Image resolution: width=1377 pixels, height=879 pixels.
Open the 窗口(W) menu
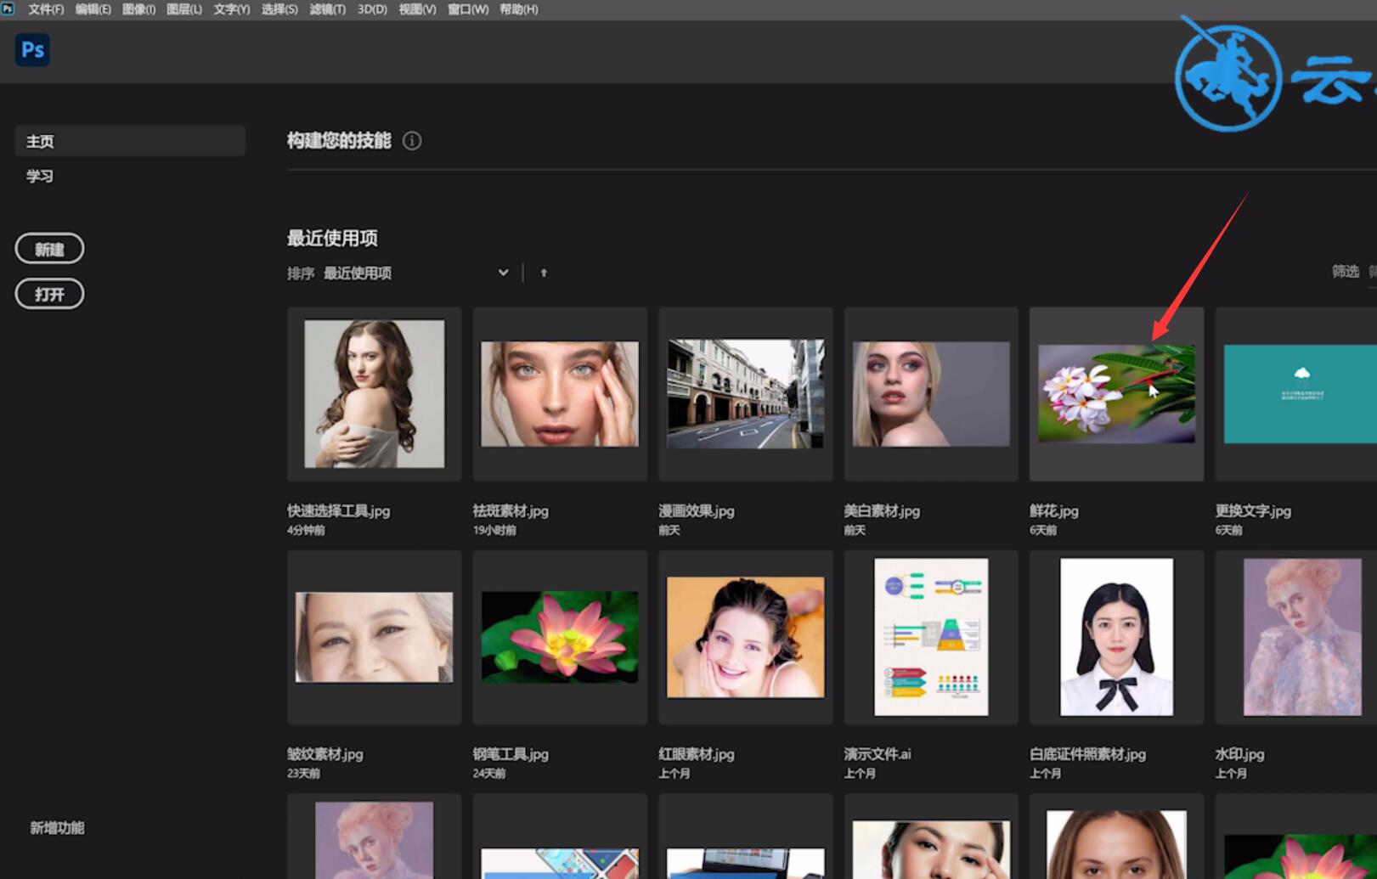tap(468, 9)
